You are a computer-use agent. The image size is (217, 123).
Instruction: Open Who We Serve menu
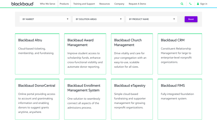tap(47, 4)
